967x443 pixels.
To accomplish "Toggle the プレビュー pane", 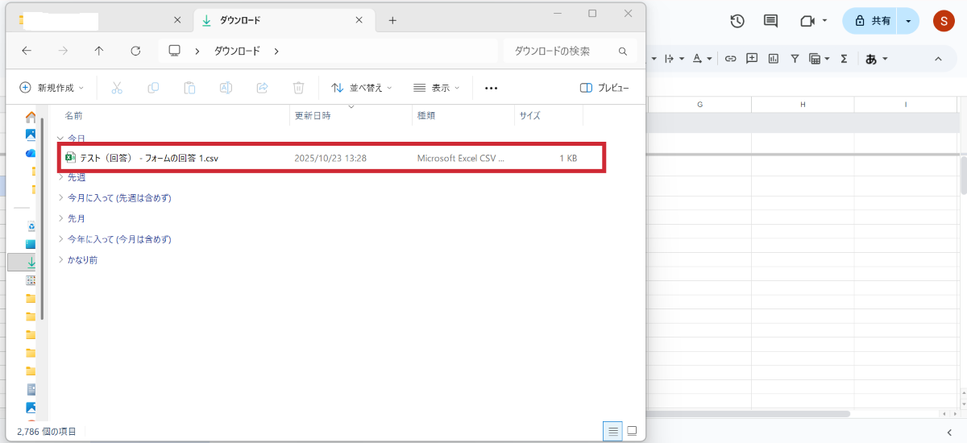I will coord(604,88).
